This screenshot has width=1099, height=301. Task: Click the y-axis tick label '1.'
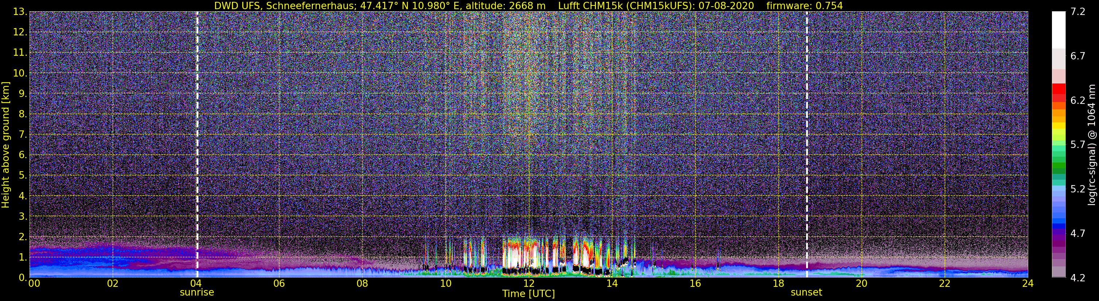click(x=23, y=257)
